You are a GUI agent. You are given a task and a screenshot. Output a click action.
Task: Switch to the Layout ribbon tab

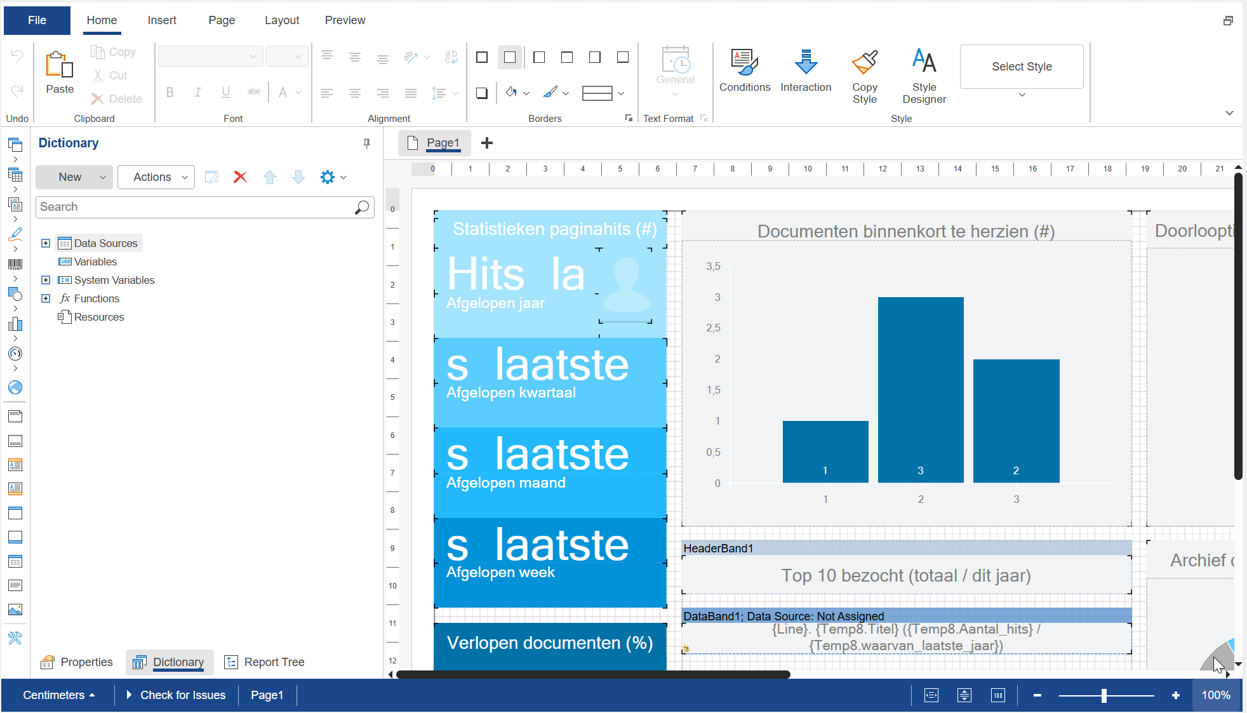pos(282,20)
